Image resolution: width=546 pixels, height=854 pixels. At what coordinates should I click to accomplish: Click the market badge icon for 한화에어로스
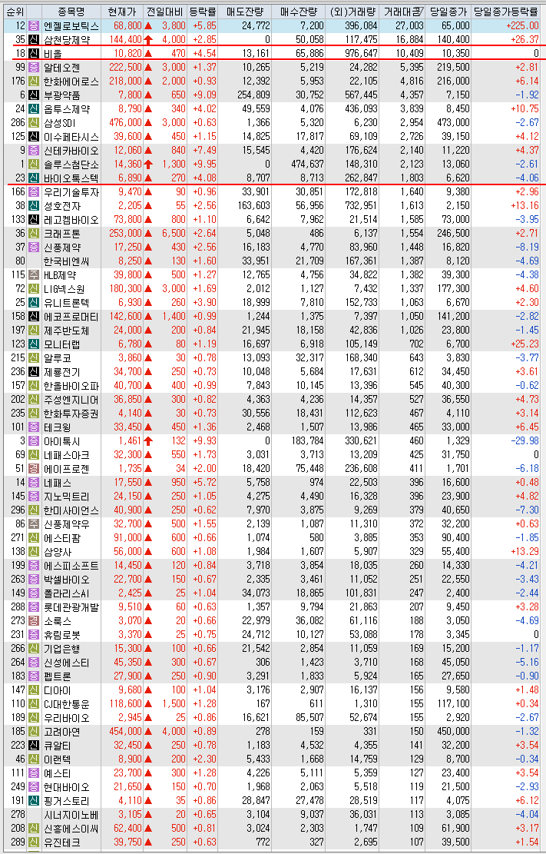click(x=34, y=81)
